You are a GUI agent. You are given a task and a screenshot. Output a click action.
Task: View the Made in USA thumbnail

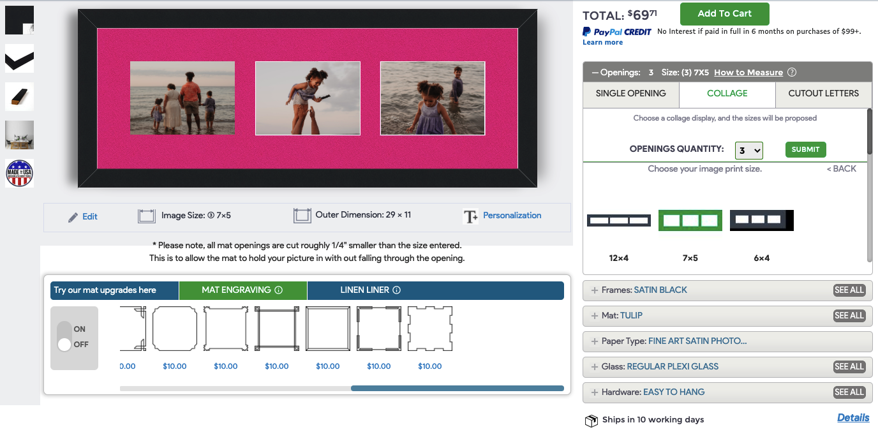[19, 173]
